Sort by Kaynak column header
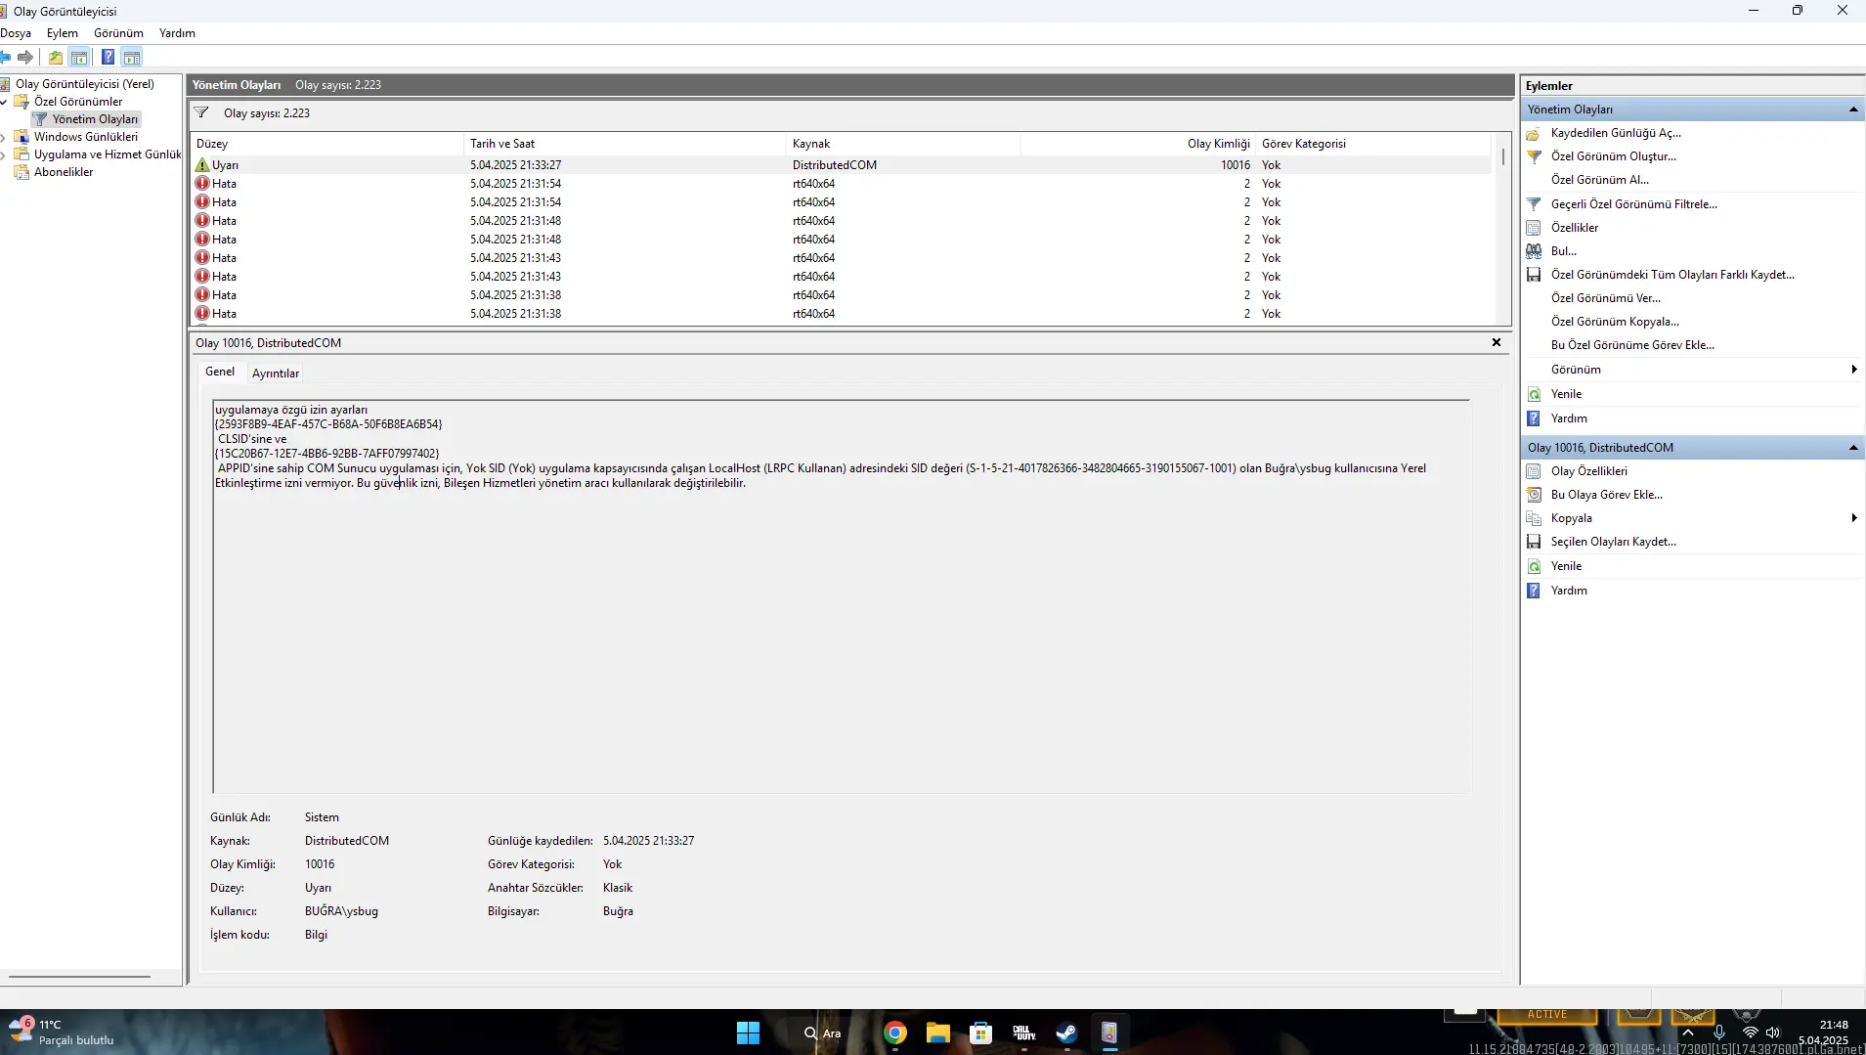This screenshot has height=1055, width=1866. click(903, 144)
